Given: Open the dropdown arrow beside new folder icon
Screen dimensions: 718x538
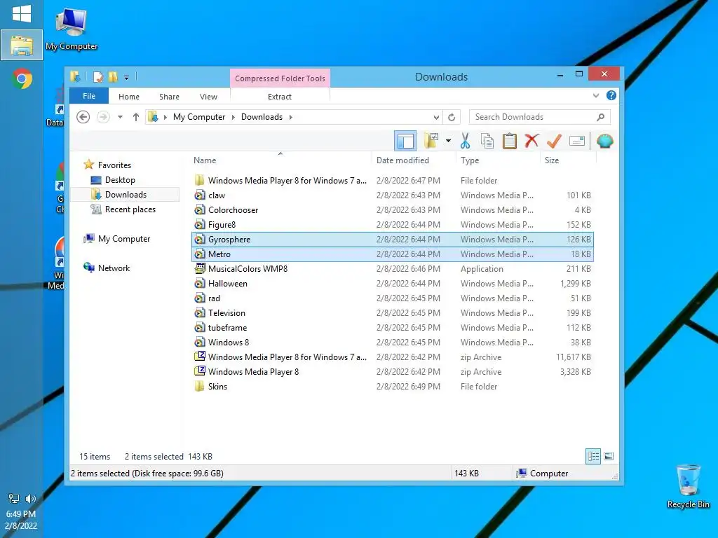Looking at the screenshot, I should [448, 141].
